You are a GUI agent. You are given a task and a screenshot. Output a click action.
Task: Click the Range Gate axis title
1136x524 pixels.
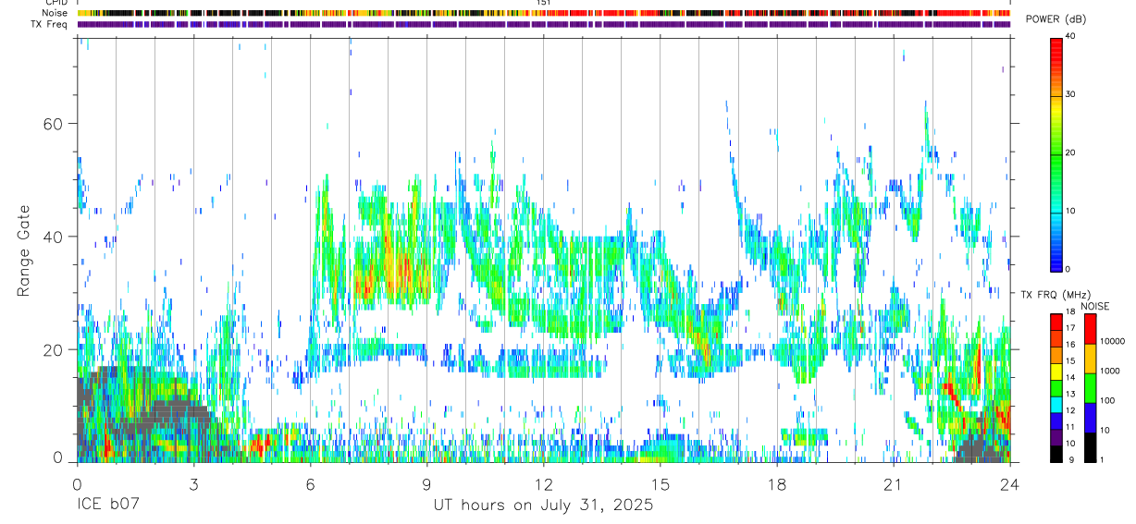[x=24, y=250]
